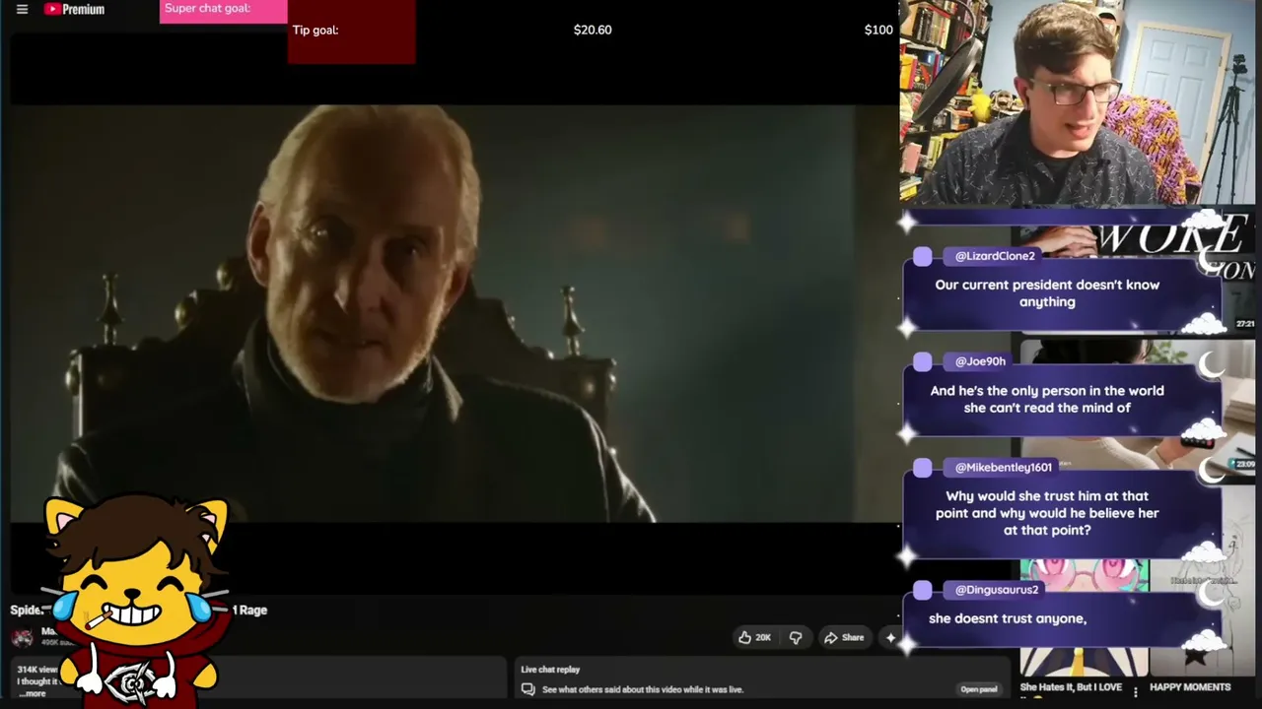Go to YouTube Premium home logo
Screen dimensions: 1262x709
pos(75,10)
